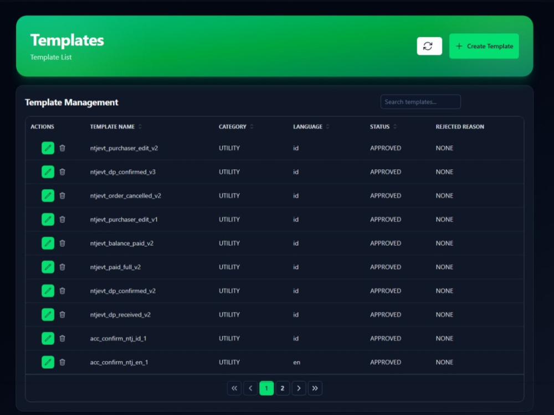The width and height of the screenshot is (554, 415).
Task: Click the Rejected Reason column header
Action: click(460, 126)
